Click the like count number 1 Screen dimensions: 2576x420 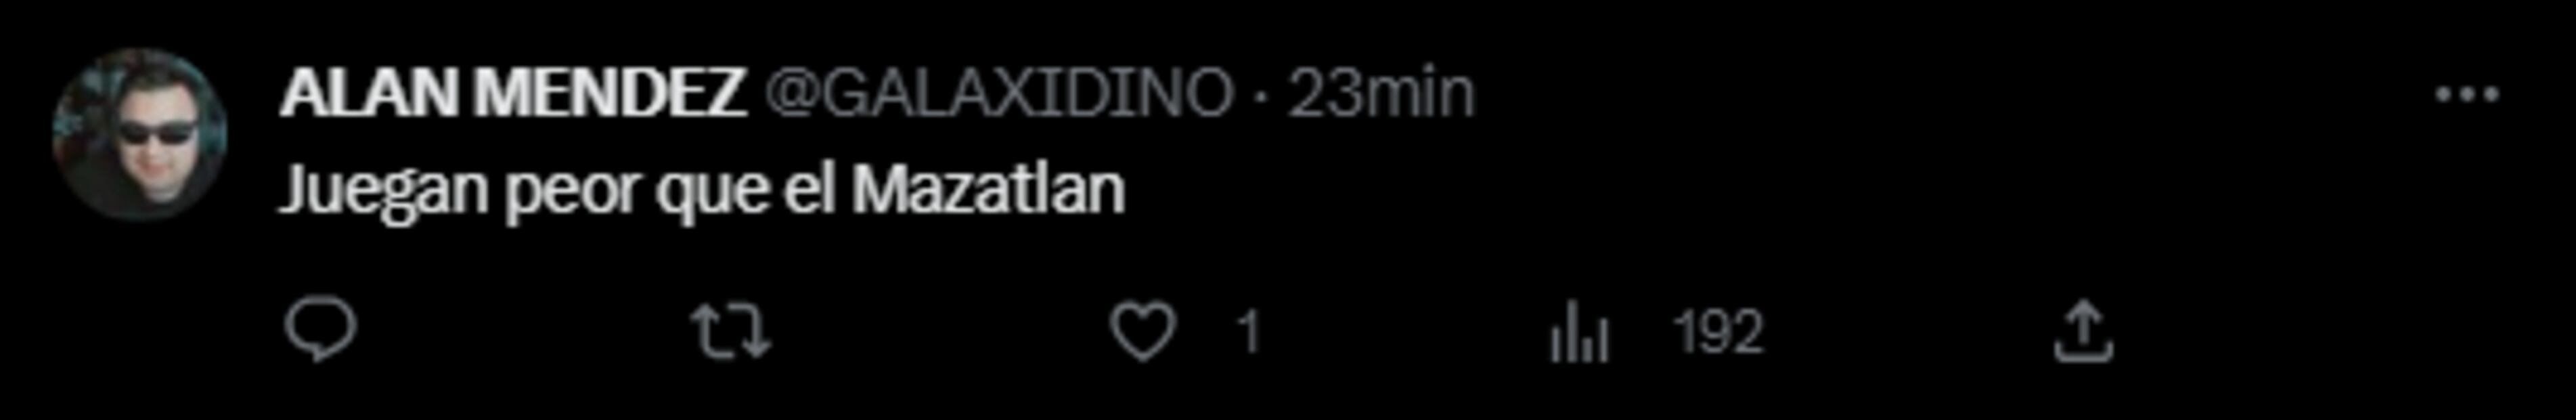coord(1247,332)
